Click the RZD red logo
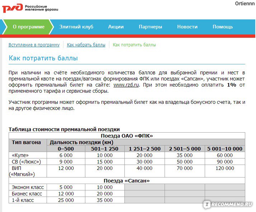Viewport: 256px width, 212px height. (13, 8)
